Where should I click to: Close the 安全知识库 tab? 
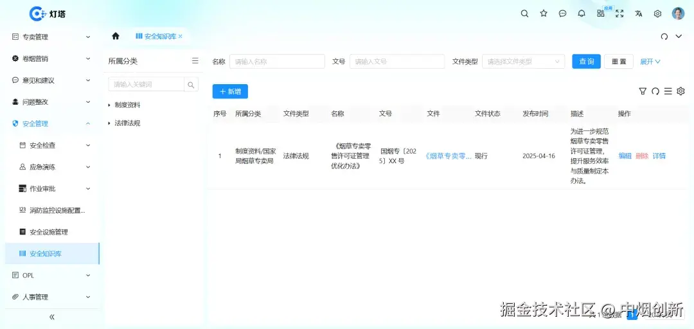180,37
